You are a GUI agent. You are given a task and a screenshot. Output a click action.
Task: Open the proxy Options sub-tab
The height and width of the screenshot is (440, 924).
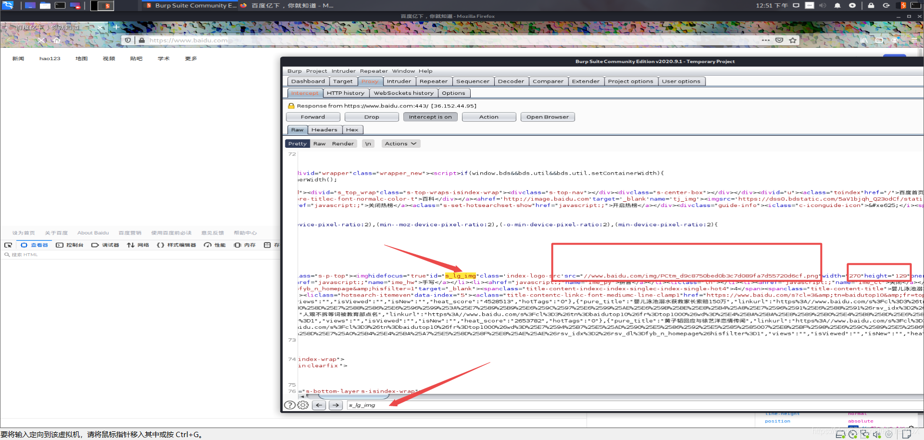[453, 93]
